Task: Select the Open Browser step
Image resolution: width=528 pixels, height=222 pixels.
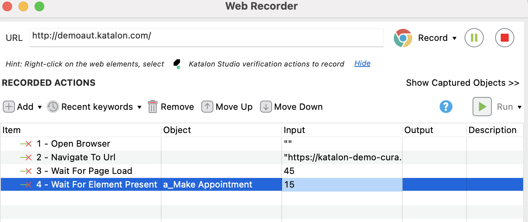Action: 80,144
